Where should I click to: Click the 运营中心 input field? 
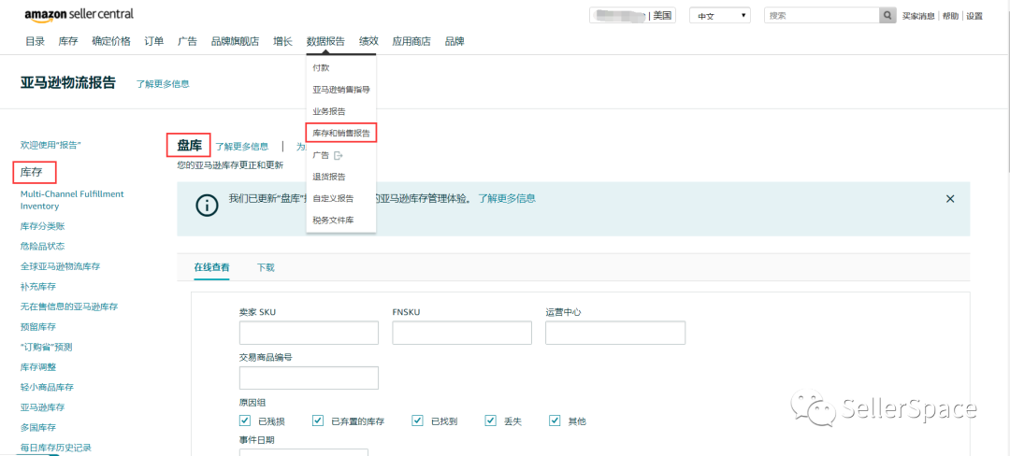tap(615, 334)
